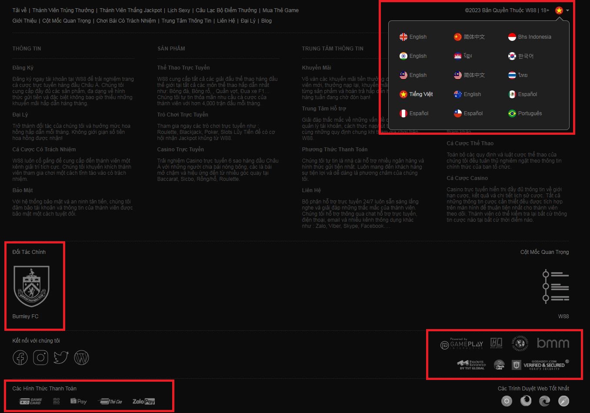590x413 pixels.
Task: Click the Cột Mốc Quan Trọng timeline icon
Action: 556,286
